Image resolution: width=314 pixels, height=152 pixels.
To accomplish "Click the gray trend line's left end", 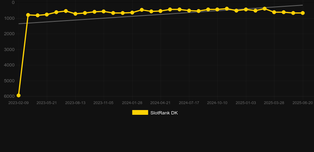I will 19,24.
